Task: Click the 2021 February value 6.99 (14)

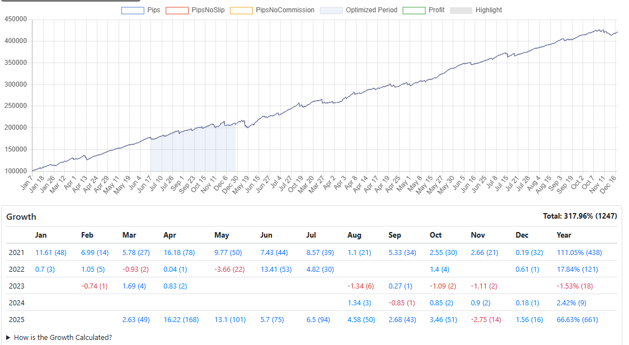Action: click(x=95, y=252)
